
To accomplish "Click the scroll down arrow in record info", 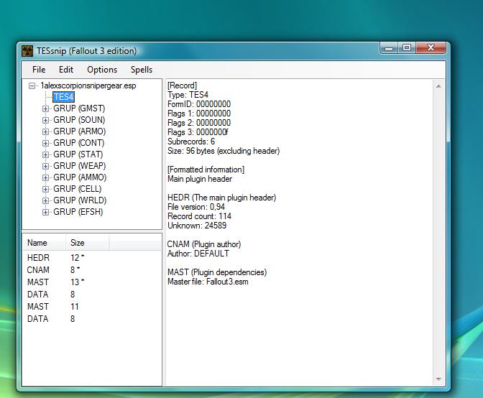I will (438, 379).
